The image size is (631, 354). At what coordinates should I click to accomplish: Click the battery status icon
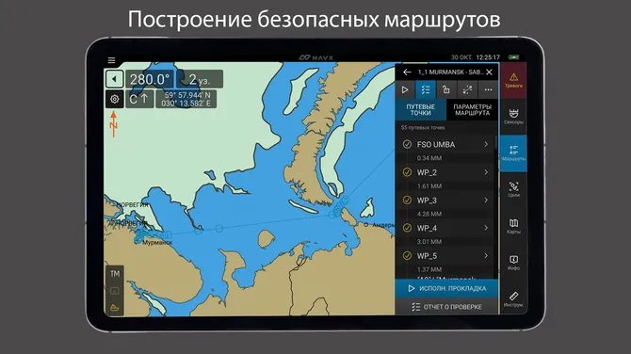(x=513, y=57)
